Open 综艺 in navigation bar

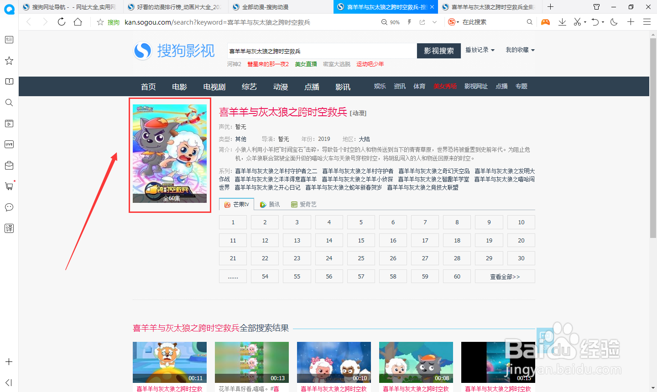(x=249, y=87)
